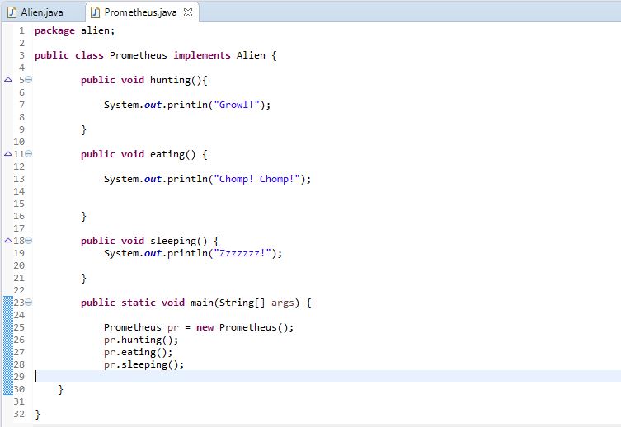Click the implements marker triangle on line 5
621x427 pixels.
click(x=8, y=79)
